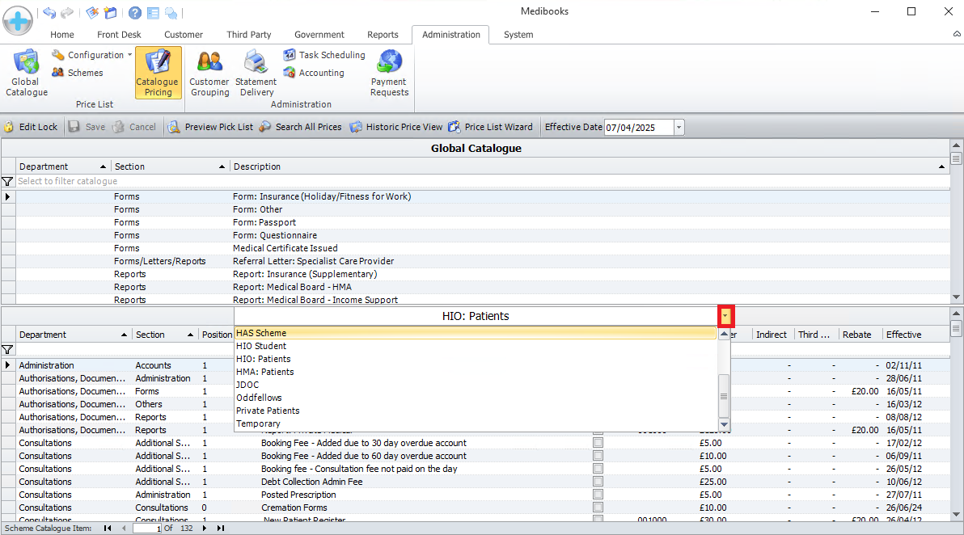Screen dimensions: 964x535
Task: Tick checkbox for Debt Collection Admin Fee
Action: click(x=598, y=482)
